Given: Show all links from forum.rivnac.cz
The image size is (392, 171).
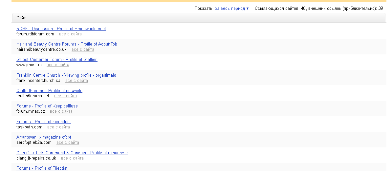Looking at the screenshot, I should tap(61, 111).
